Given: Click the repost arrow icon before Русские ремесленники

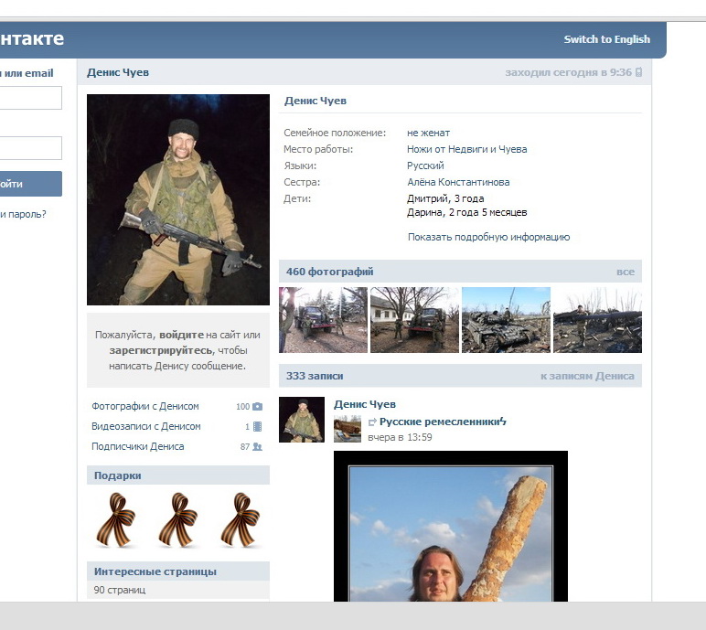Looking at the screenshot, I should point(372,422).
